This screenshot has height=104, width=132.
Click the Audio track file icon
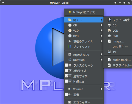coord(109,60)
